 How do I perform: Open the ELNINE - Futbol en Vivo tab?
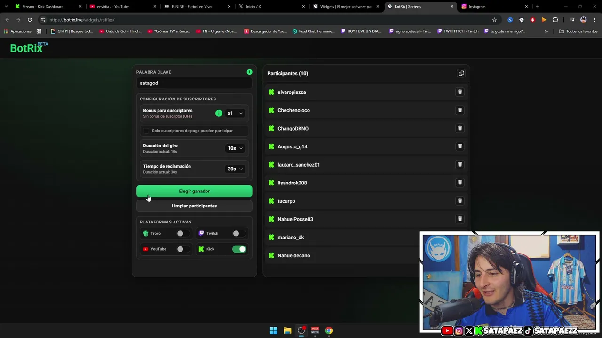[197, 7]
